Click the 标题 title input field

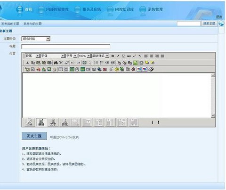pyautogui.click(x=66, y=47)
